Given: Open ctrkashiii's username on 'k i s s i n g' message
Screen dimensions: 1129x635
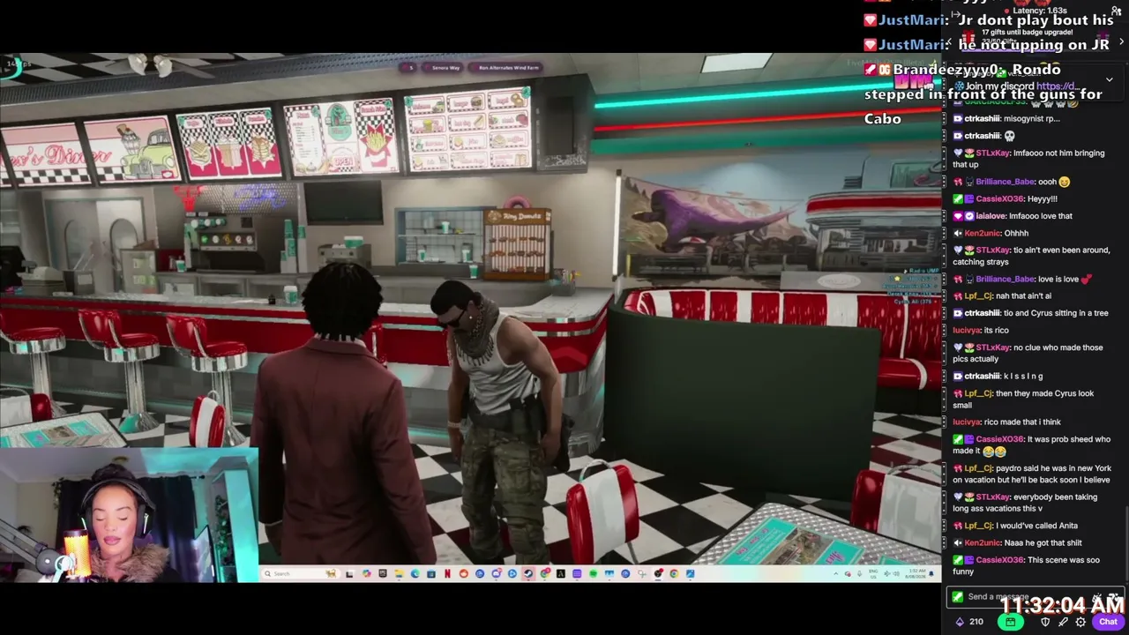Looking at the screenshot, I should pos(983,377).
